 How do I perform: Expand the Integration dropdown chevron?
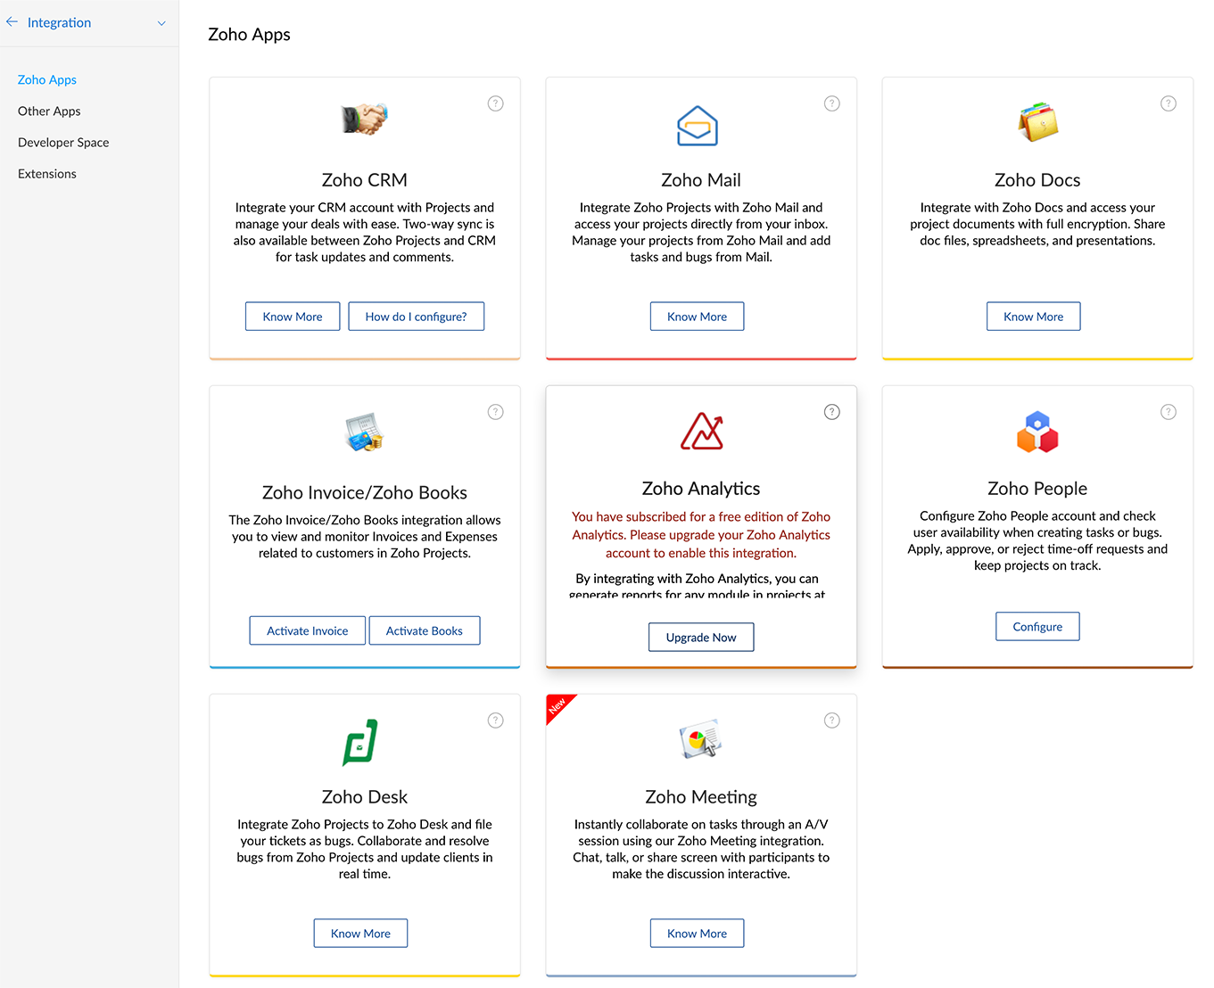[161, 23]
